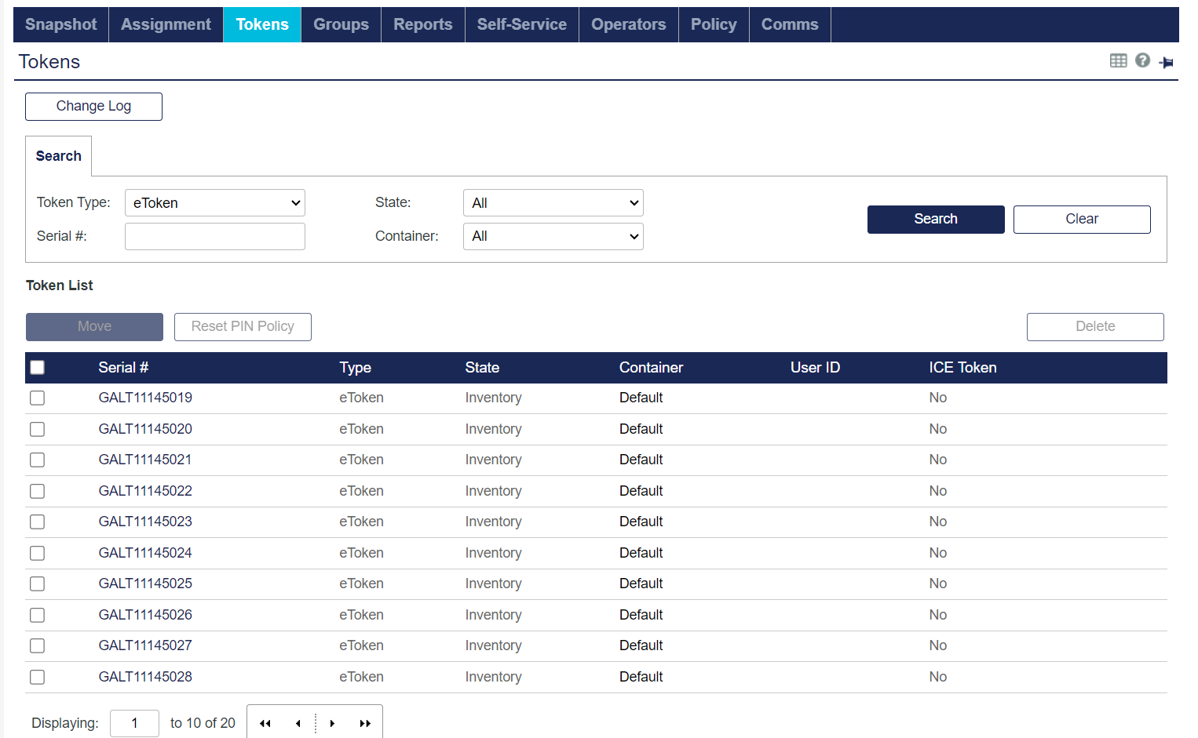Viewport: 1198px width, 738px height.
Task: Open the table view icon
Action: click(x=1118, y=60)
